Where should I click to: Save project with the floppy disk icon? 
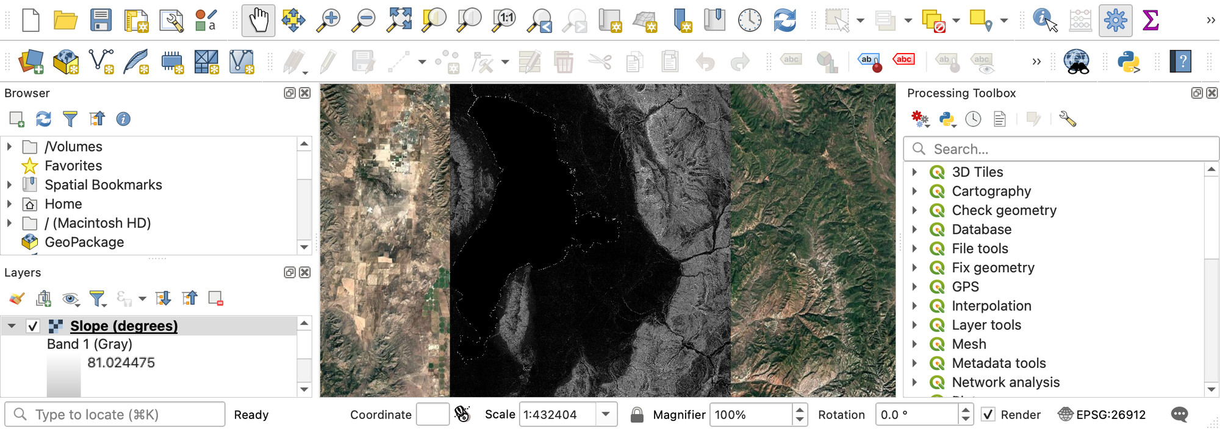(x=101, y=20)
